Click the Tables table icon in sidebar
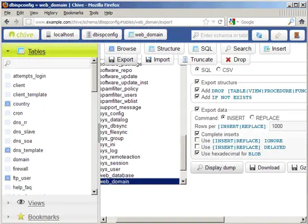308x224 pixels. click(21, 51)
